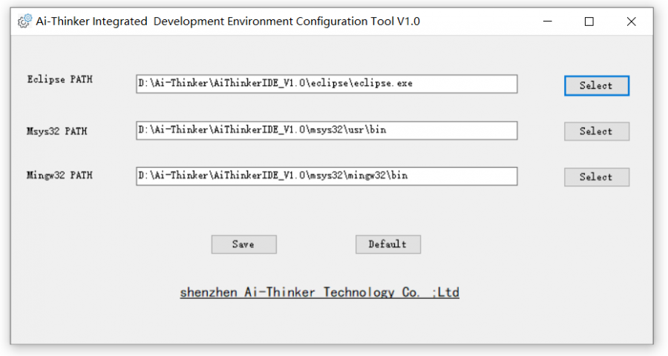Click Select button for Eclipse PATH
The image size is (668, 356).
[x=597, y=85]
